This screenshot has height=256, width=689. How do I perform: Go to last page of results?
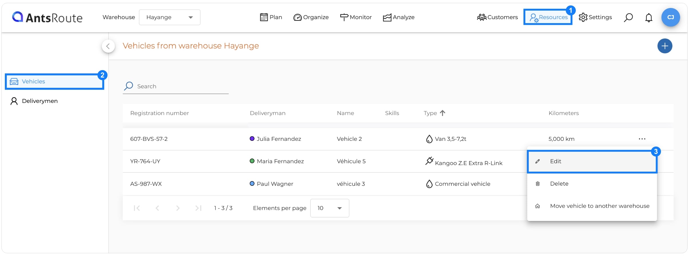tap(198, 208)
